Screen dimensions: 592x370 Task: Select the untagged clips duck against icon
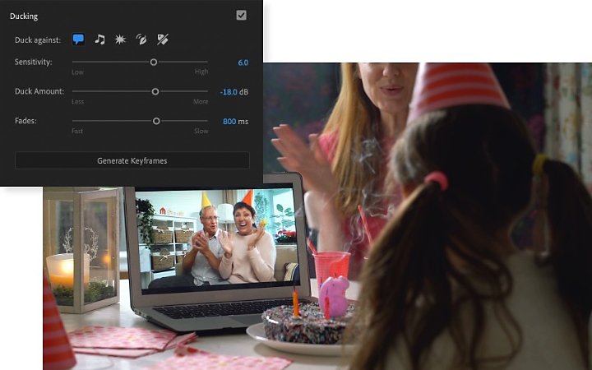coord(163,39)
